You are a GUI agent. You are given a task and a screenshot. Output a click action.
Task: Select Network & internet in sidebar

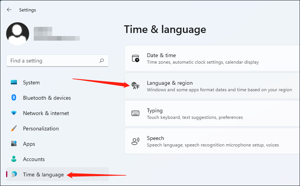(x=46, y=113)
